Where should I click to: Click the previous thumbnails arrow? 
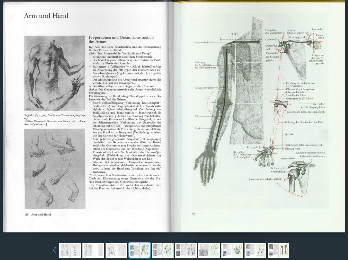point(55,250)
